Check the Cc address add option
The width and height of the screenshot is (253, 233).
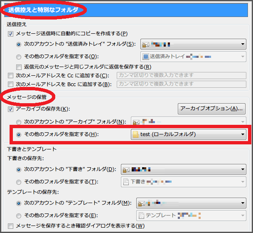click(11, 75)
